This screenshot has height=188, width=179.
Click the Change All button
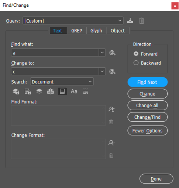point(148,105)
